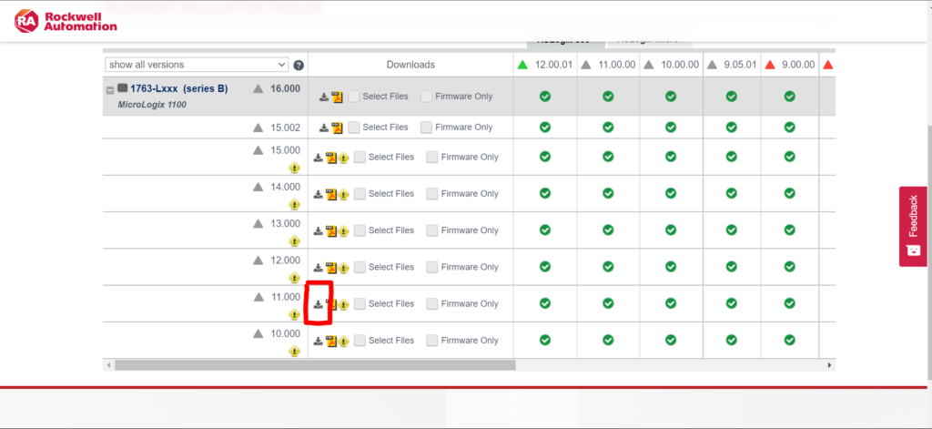The height and width of the screenshot is (429, 932).
Task: Click the download icon for version 13.000
Action: (318, 230)
